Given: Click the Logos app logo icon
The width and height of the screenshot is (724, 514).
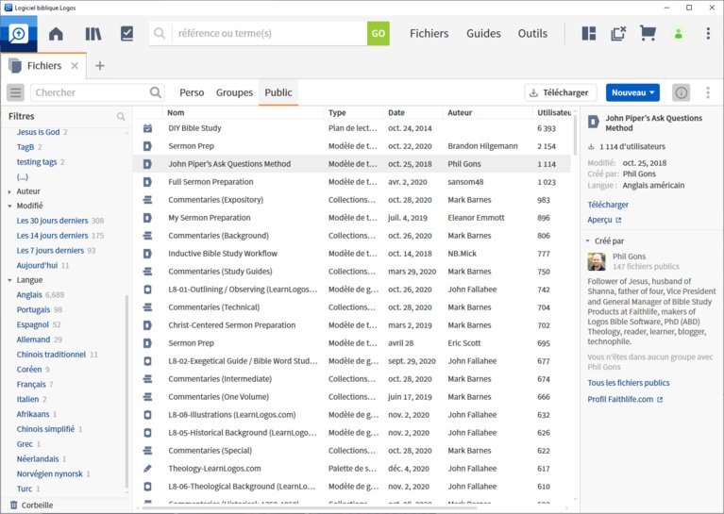Looking at the screenshot, I should pyautogui.click(x=19, y=34).
